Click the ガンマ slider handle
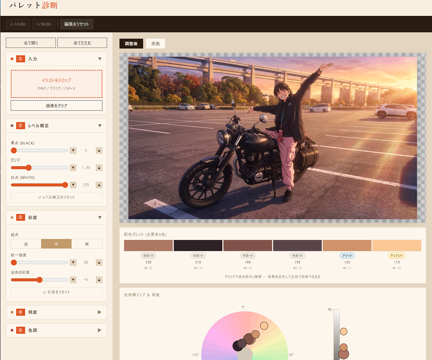Viewport: 432px width, 360px height. coord(29,168)
